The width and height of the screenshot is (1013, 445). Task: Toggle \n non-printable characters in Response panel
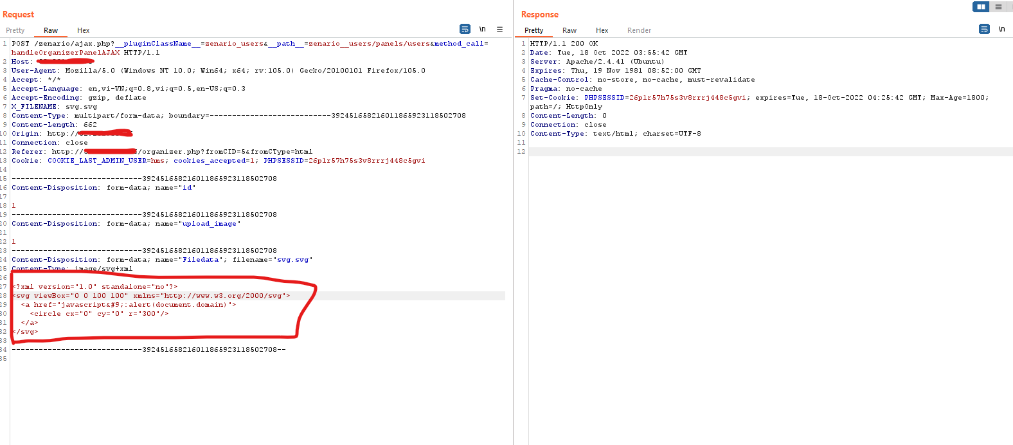click(x=1001, y=29)
